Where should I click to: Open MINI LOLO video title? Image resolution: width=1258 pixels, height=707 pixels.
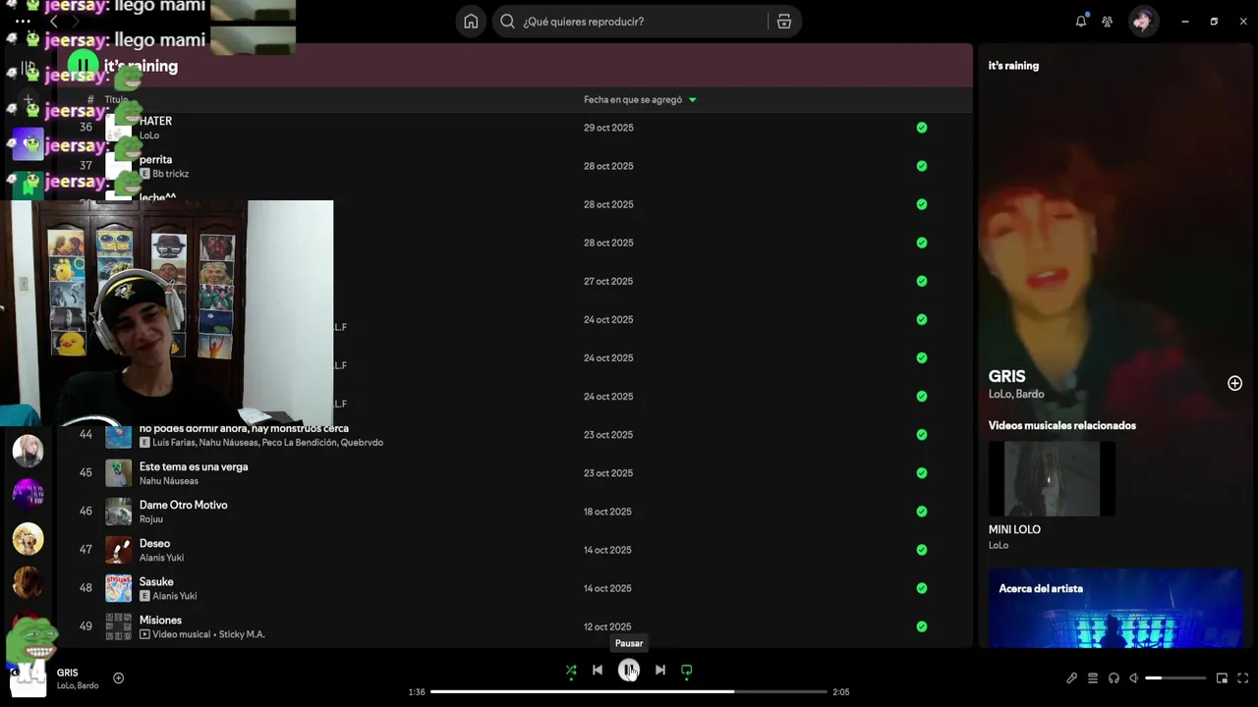click(x=1014, y=529)
